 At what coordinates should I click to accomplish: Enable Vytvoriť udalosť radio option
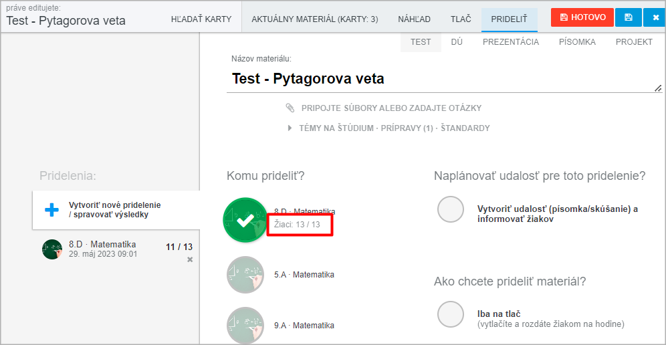(x=450, y=209)
